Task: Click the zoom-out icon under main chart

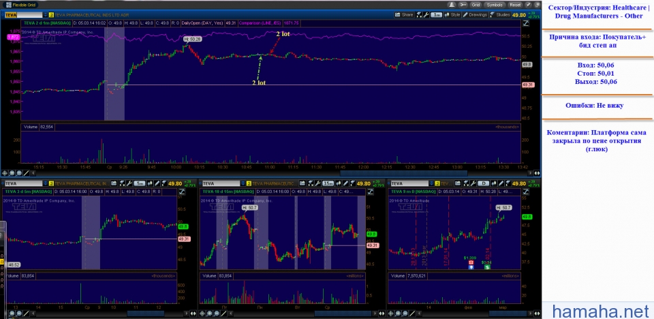Action: pyautogui.click(x=19, y=173)
